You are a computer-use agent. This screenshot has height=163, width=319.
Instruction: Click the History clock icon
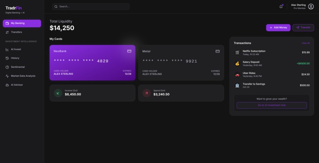pos(7,58)
